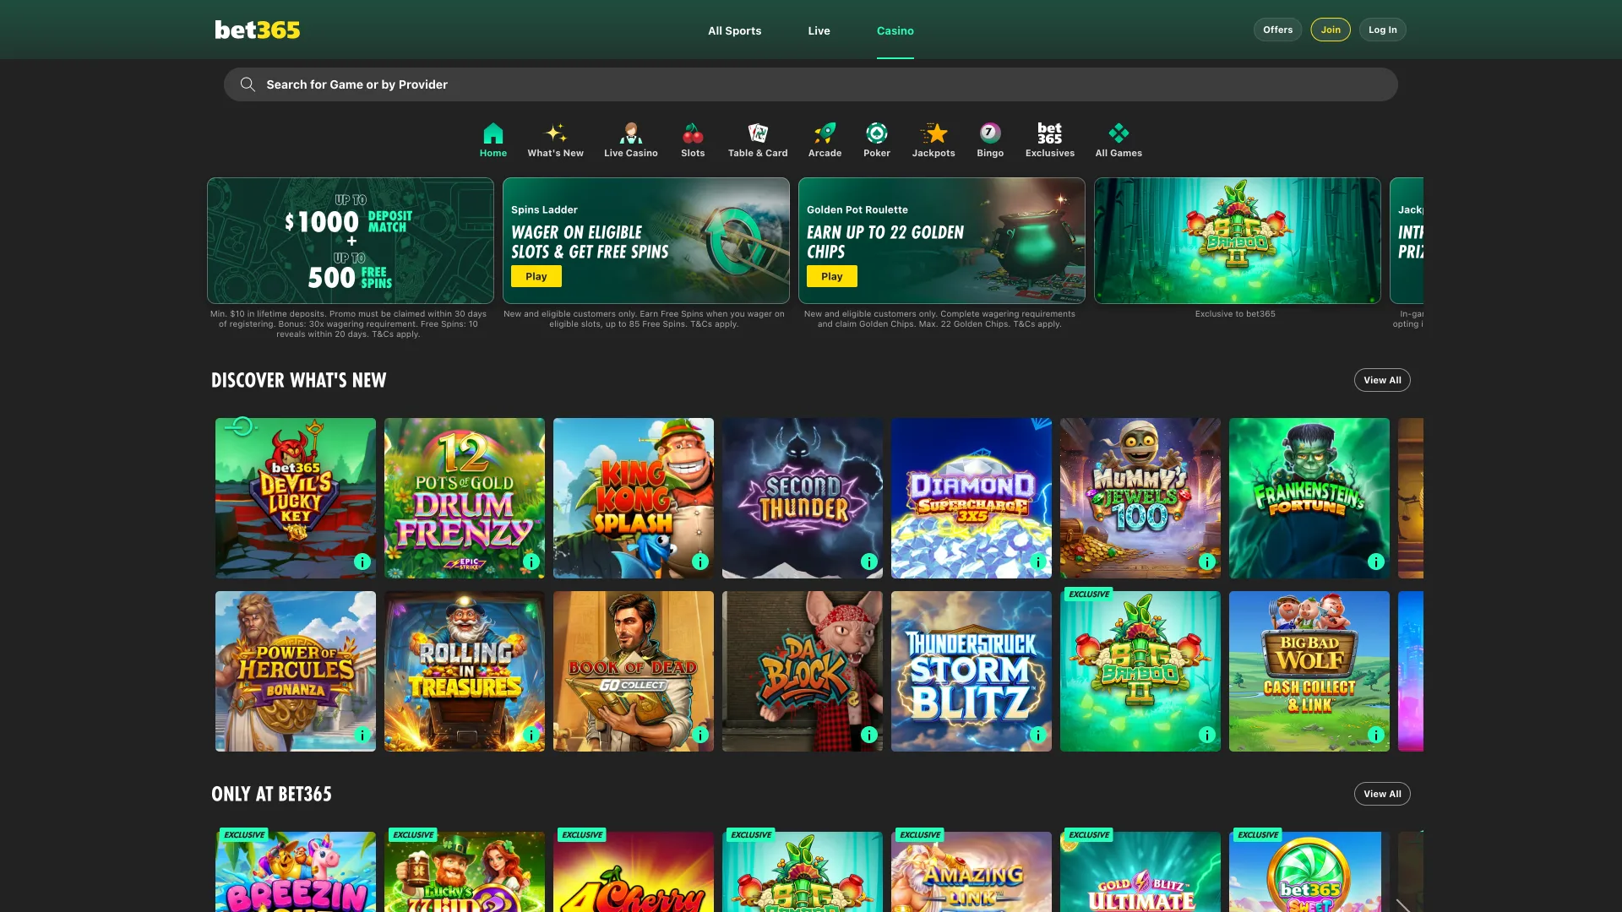Show info for 12 Pots of Gold Drum Frenzy

[531, 562]
